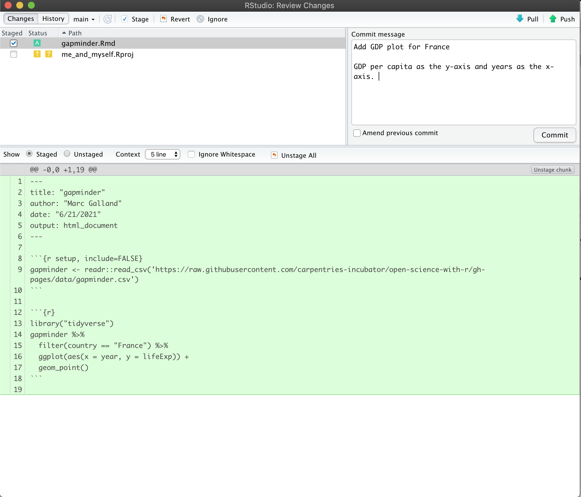Click the blue Pull down-arrow icon
This screenshot has width=581, height=497.
520,19
